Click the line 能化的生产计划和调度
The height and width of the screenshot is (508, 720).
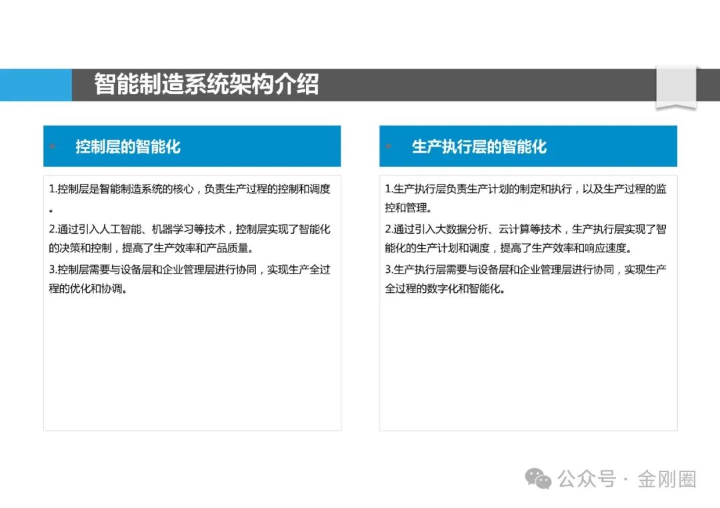pyautogui.click(x=508, y=248)
